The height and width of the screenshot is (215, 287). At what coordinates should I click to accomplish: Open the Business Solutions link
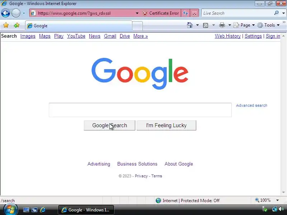(x=137, y=164)
